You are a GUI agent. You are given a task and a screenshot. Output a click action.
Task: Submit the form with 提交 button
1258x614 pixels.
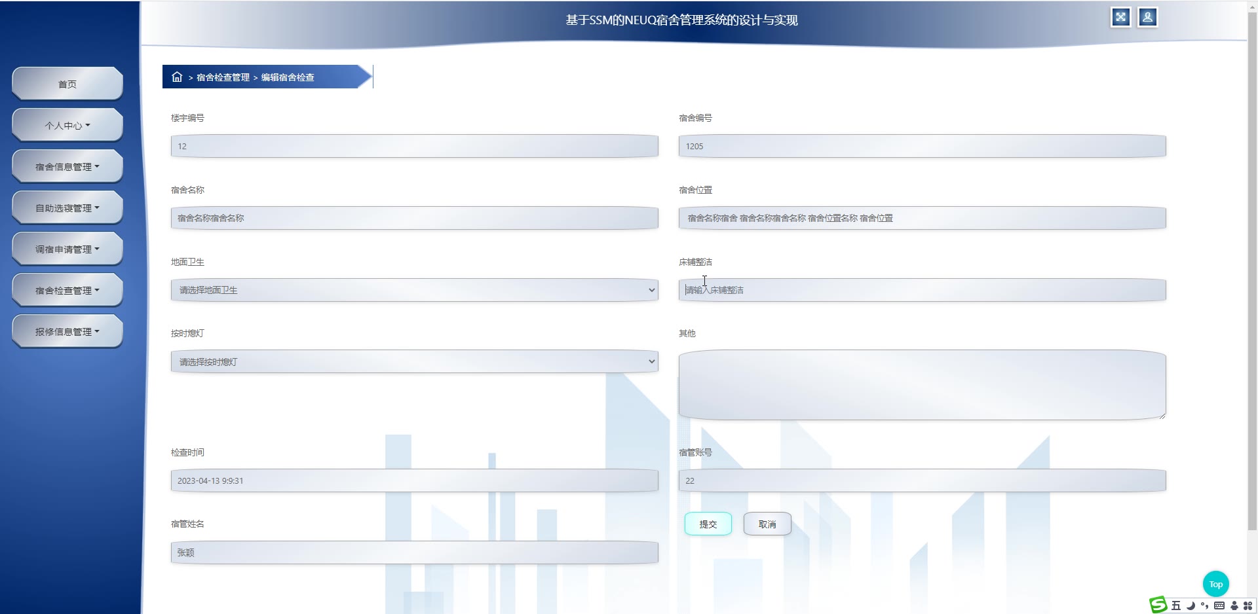pyautogui.click(x=708, y=524)
